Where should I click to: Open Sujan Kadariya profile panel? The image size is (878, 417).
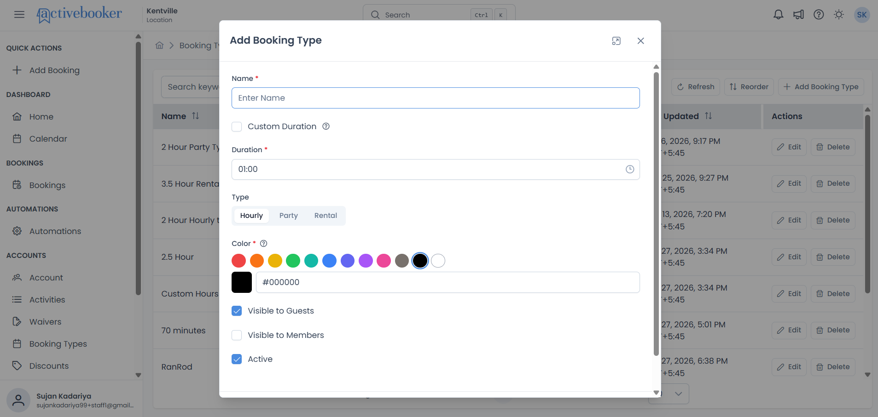tap(71, 400)
